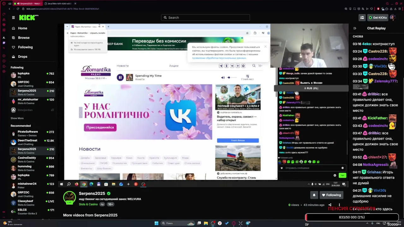Open mr_slotshunter channel in Following
404x227 pixels.
click(32, 101)
